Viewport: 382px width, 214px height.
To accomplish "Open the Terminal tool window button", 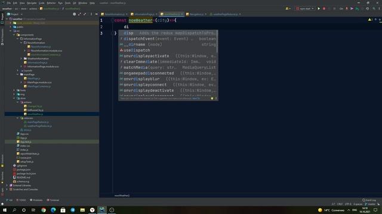I will [x=53, y=200].
